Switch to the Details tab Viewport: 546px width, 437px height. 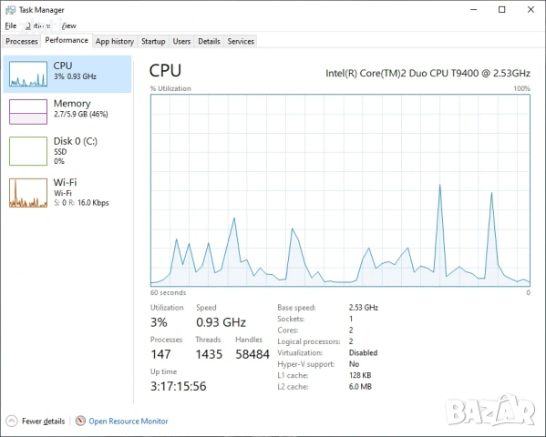pyautogui.click(x=209, y=41)
